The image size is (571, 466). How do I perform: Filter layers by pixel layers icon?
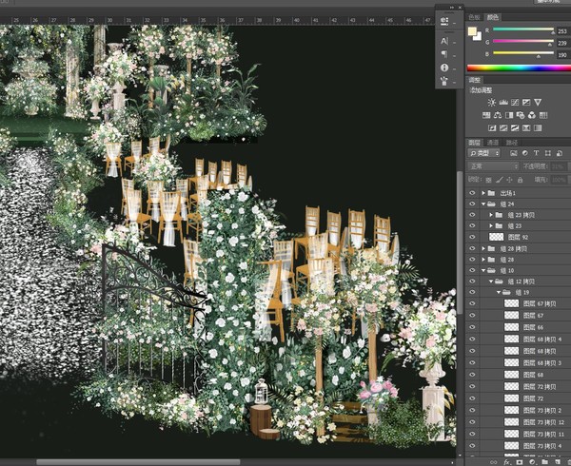click(514, 153)
